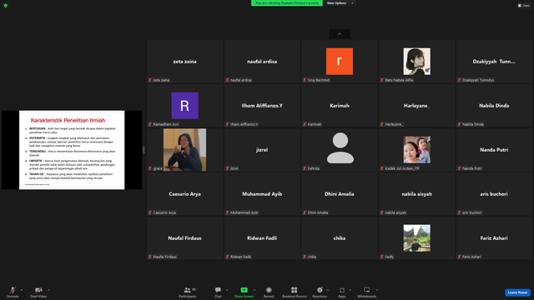Click Ratu Nabila Alifia's profile picture
The height and width of the screenshot is (300, 534).
point(417,61)
